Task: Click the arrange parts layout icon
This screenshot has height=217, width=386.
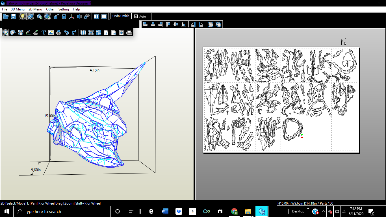Action: pyautogui.click(x=99, y=32)
